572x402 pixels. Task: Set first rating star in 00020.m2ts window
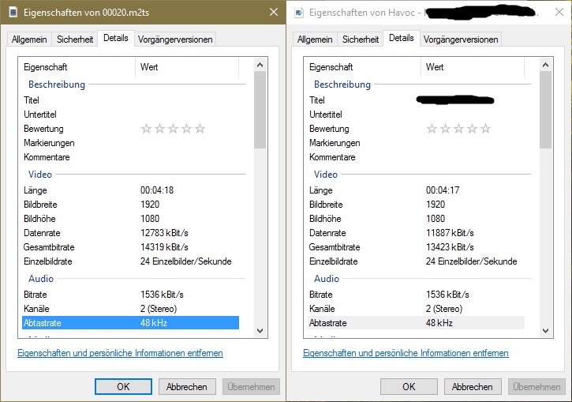pyautogui.click(x=146, y=129)
